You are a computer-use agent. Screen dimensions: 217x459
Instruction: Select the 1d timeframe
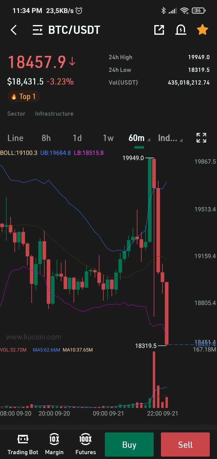(77, 138)
